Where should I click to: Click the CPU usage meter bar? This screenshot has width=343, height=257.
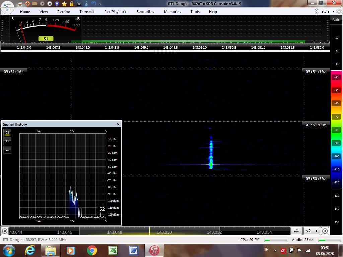pos(276,240)
